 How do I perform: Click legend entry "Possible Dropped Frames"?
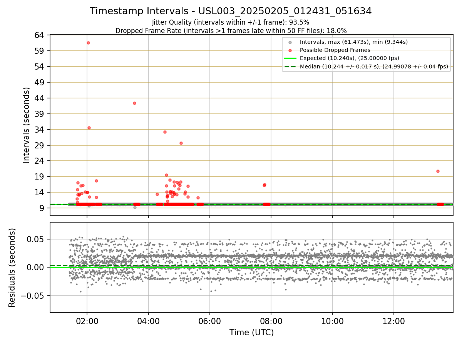(x=335, y=50)
